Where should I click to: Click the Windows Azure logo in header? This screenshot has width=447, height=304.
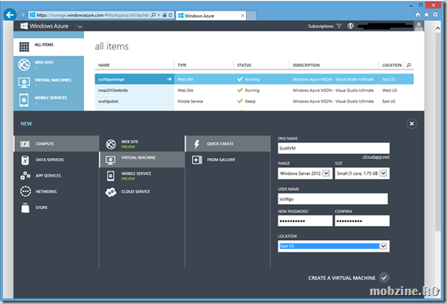(44, 27)
